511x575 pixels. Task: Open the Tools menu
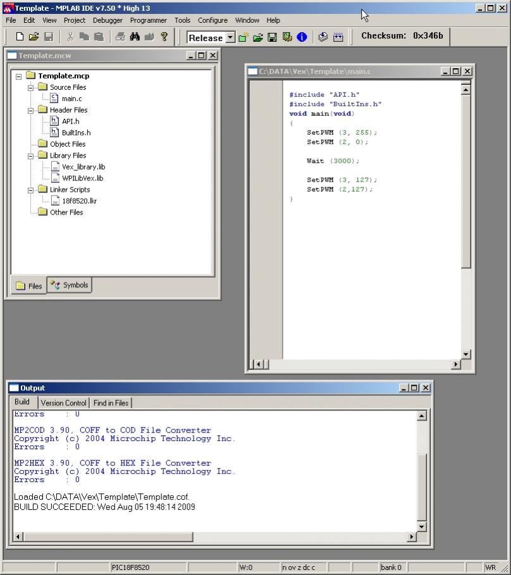pos(182,20)
